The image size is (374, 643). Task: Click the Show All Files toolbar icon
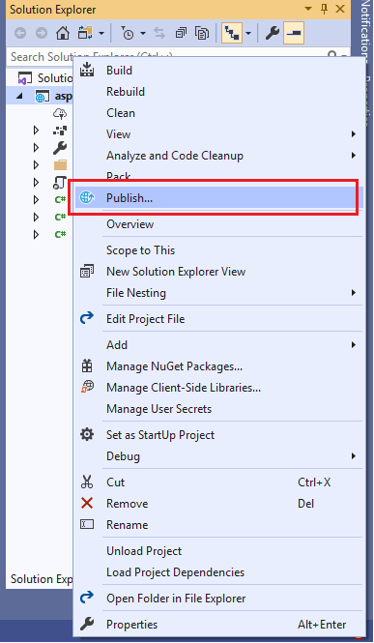tap(202, 33)
